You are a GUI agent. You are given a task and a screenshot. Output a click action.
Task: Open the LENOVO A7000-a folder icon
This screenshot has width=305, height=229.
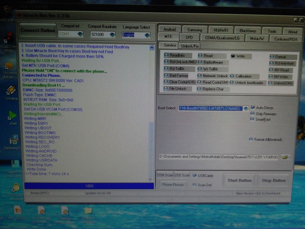coord(88,211)
